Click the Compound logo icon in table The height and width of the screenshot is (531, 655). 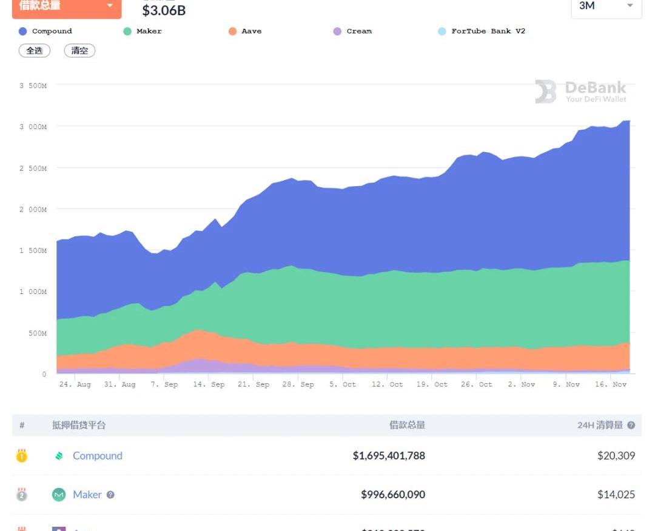(59, 456)
